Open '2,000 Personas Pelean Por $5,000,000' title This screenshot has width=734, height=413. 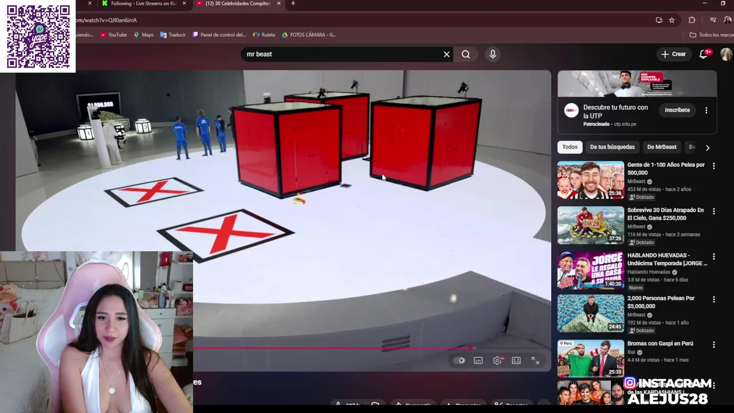coord(661,302)
